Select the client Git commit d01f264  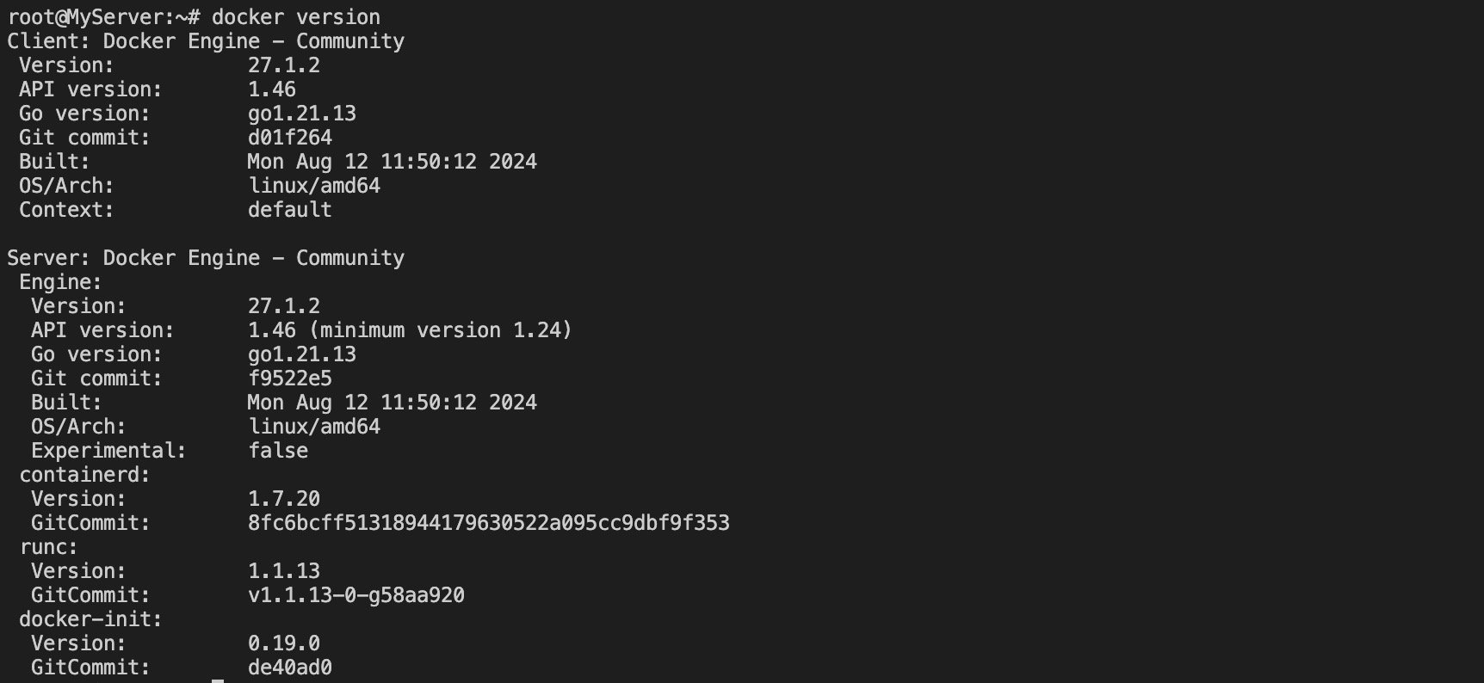pyautogui.click(x=290, y=138)
